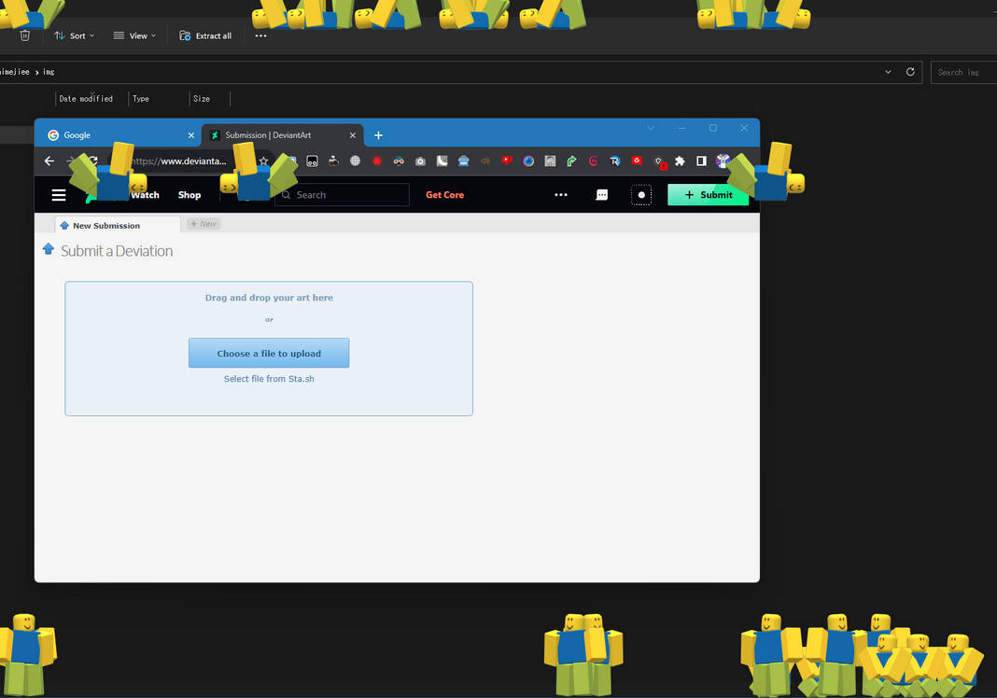Viewport: 997px width, 698px height.
Task: Click the Select file from Sta.sh link
Action: click(269, 379)
